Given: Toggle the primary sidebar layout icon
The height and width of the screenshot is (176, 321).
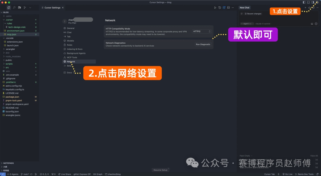Looking at the screenshot, I should pos(304,2).
